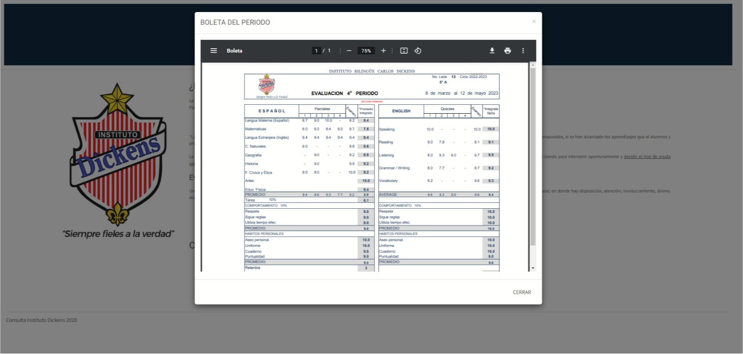Zoom out the Boleta PDF
The width and height of the screenshot is (743, 354).
coord(349,51)
